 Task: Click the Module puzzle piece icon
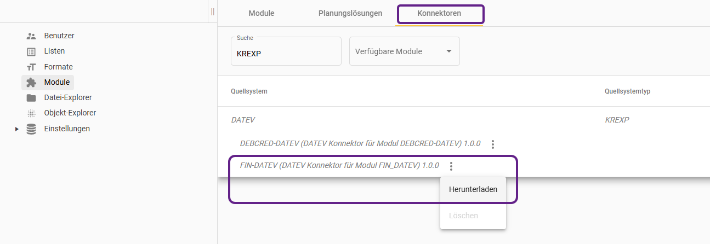pyautogui.click(x=31, y=83)
